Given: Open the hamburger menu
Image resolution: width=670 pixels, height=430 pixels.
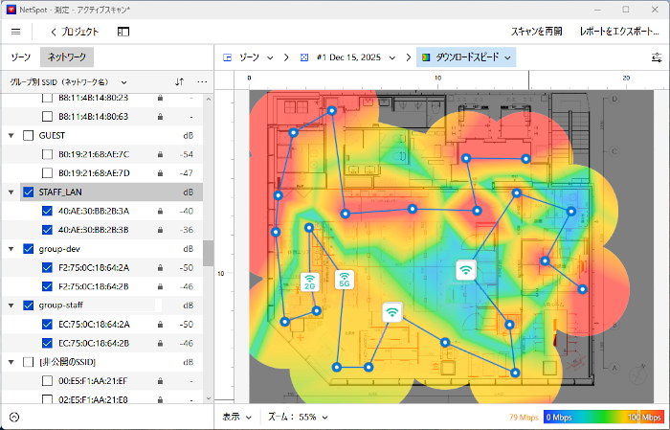Looking at the screenshot, I should pyautogui.click(x=15, y=32).
